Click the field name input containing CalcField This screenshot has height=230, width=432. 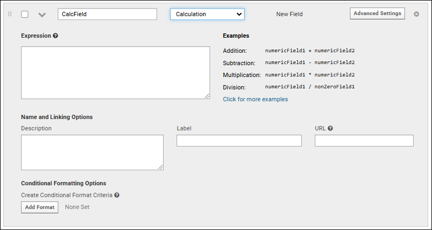107,14
